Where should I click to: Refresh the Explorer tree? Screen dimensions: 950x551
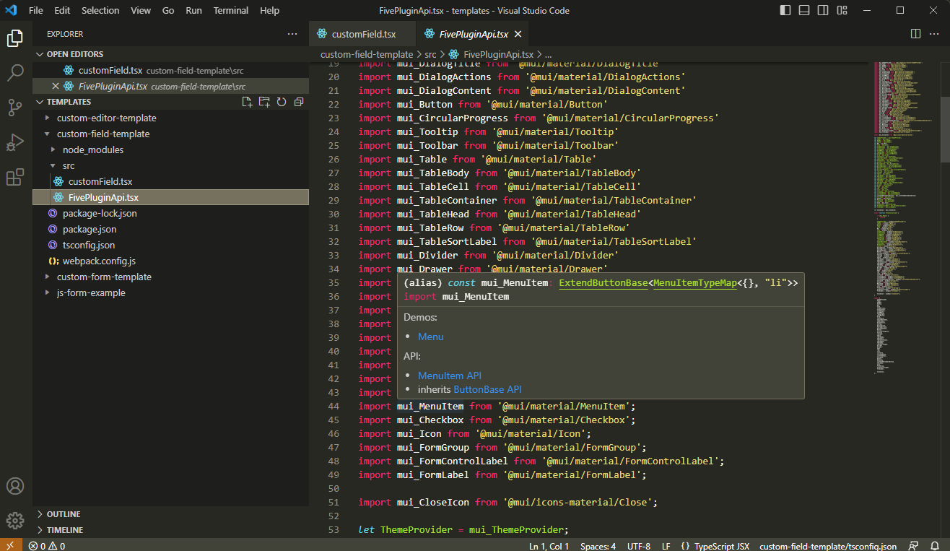tap(282, 102)
